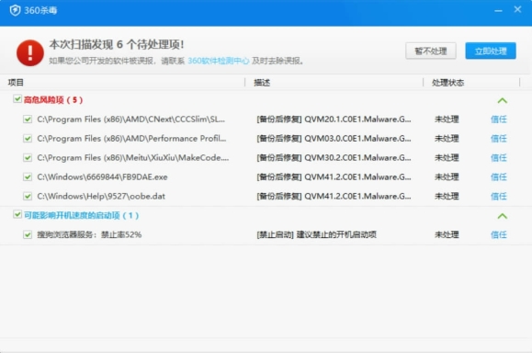The height and width of the screenshot is (353, 532).
Task: Collapse the 高危风险项 section chevron
Action: (503, 100)
